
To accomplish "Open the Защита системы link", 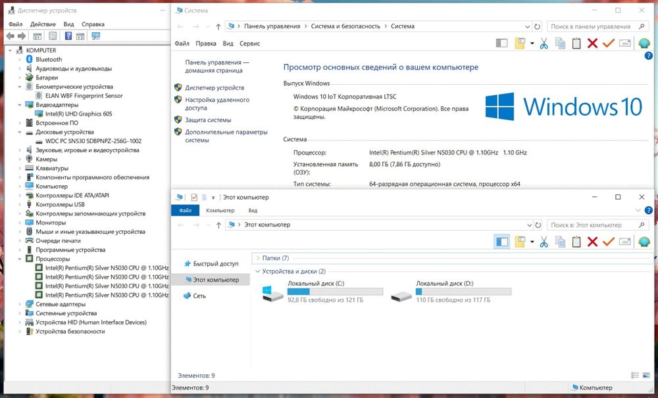I will click(208, 120).
